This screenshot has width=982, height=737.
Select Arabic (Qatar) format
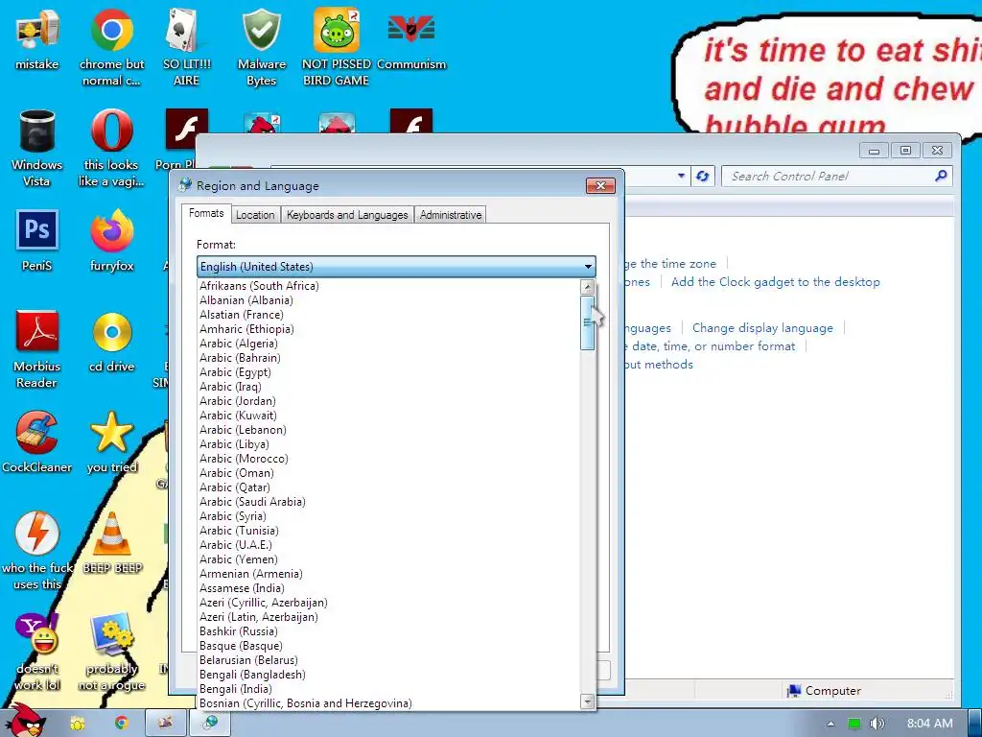coord(389,487)
